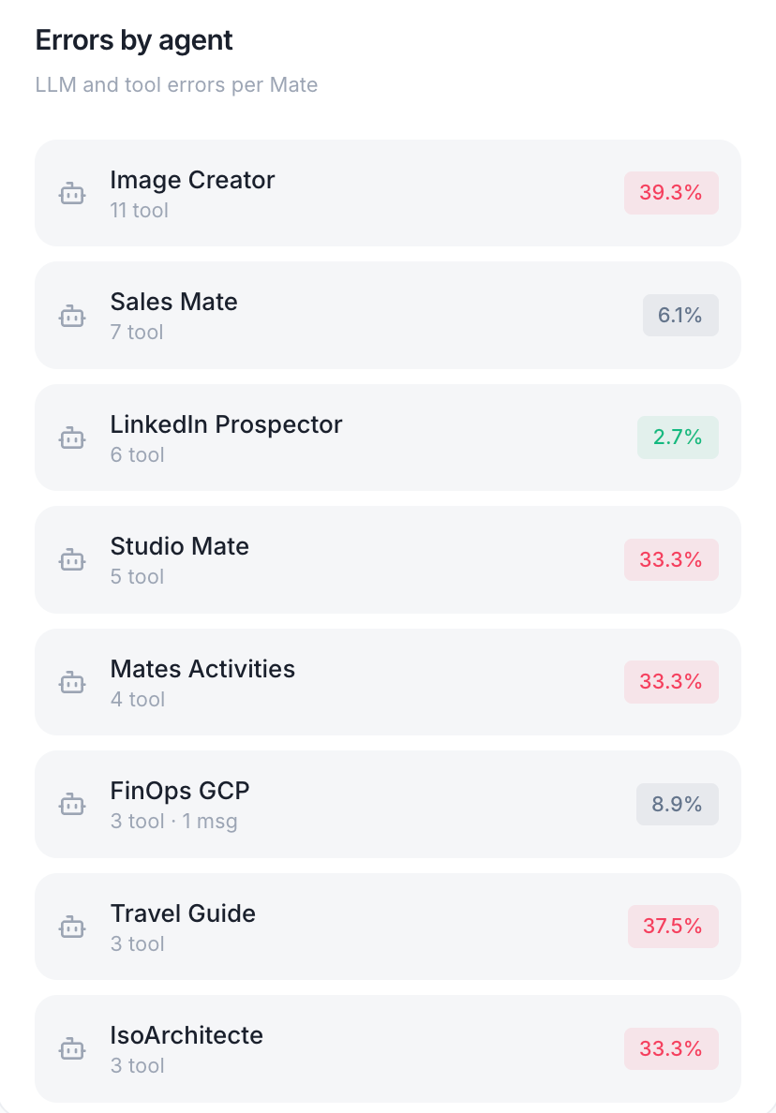776x1113 pixels.
Task: Click the Mates Activities robot icon
Action: pyautogui.click(x=72, y=682)
